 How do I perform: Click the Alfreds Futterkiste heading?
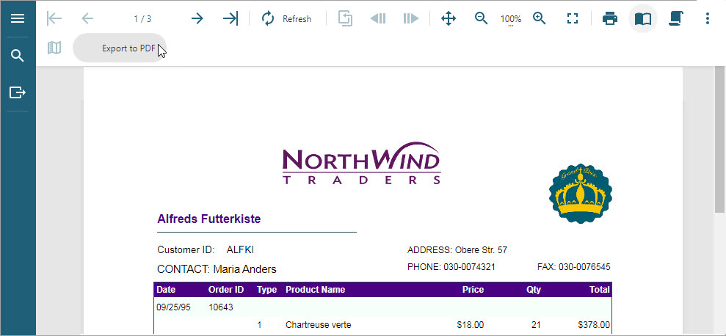[208, 219]
